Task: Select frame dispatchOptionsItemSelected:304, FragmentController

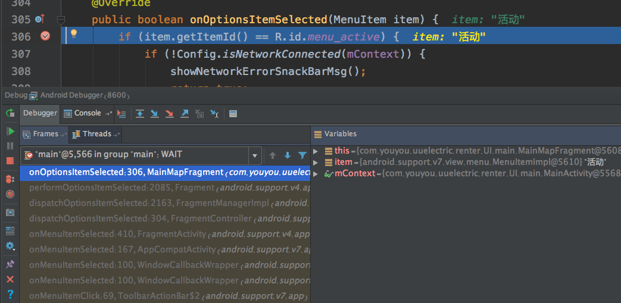Action: coord(165,218)
